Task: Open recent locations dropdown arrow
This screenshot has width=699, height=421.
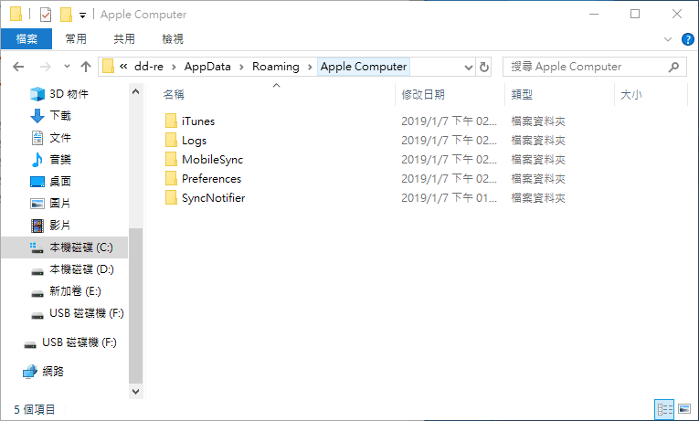Action: pyautogui.click(x=67, y=67)
